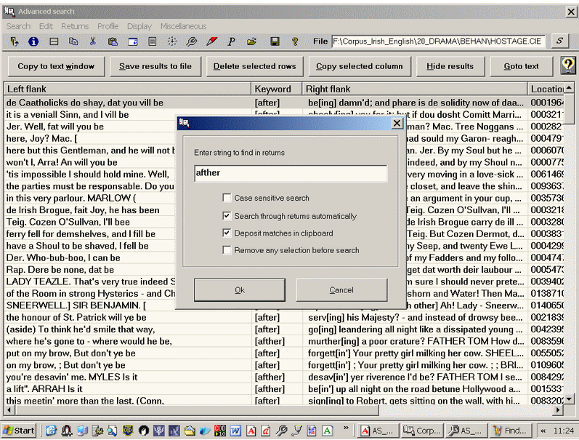The image size is (579, 440).
Task: Open the Returns menu
Action: point(75,26)
